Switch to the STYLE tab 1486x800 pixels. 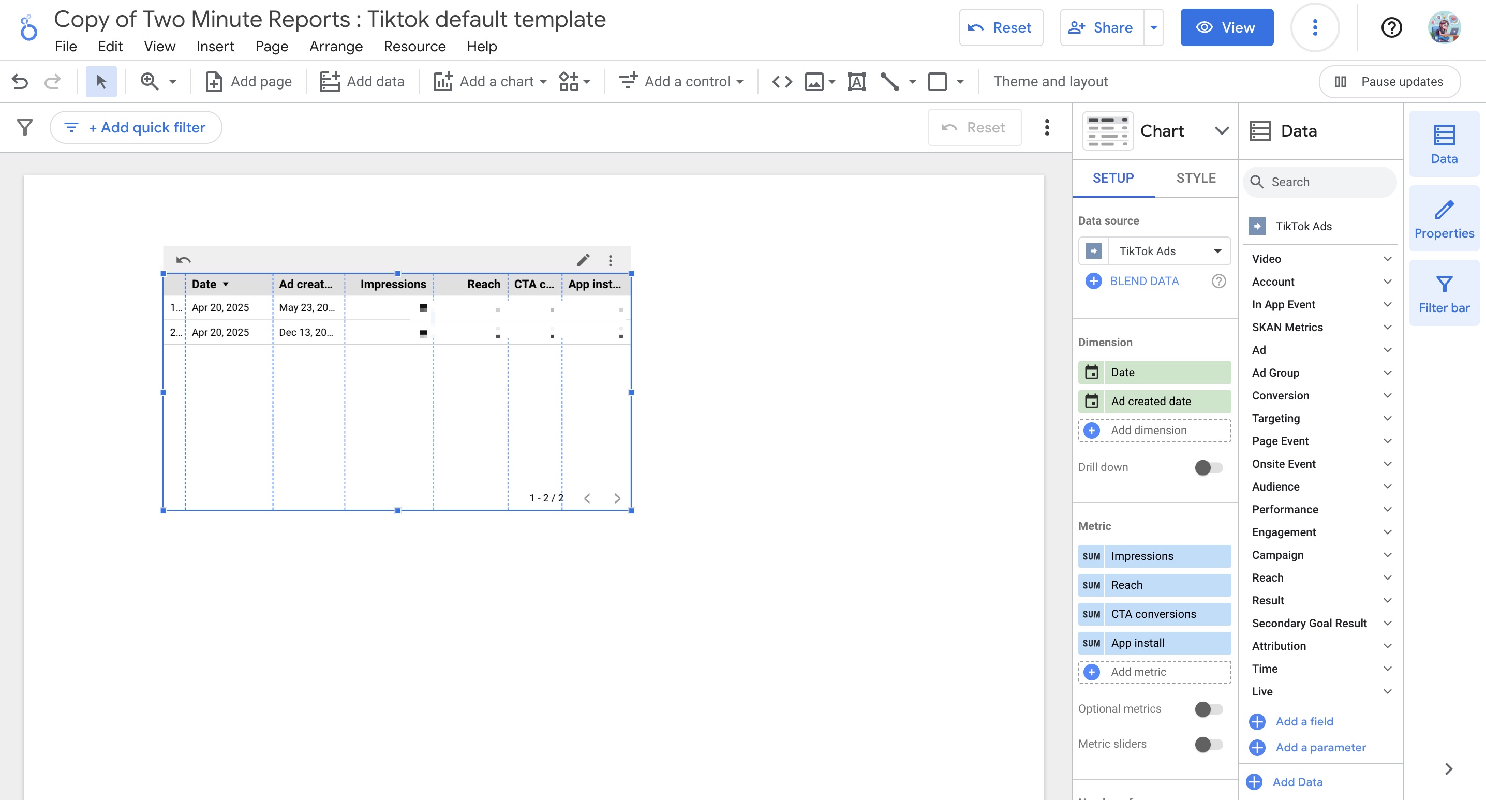[x=1196, y=178]
